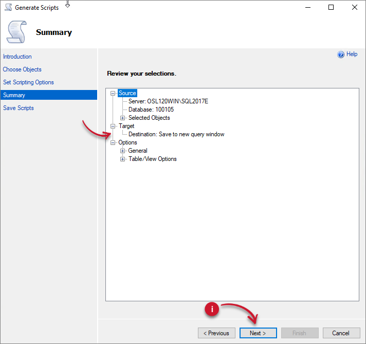Click the Previous button
Viewport: 366px width, 344px height.
tap(216, 333)
